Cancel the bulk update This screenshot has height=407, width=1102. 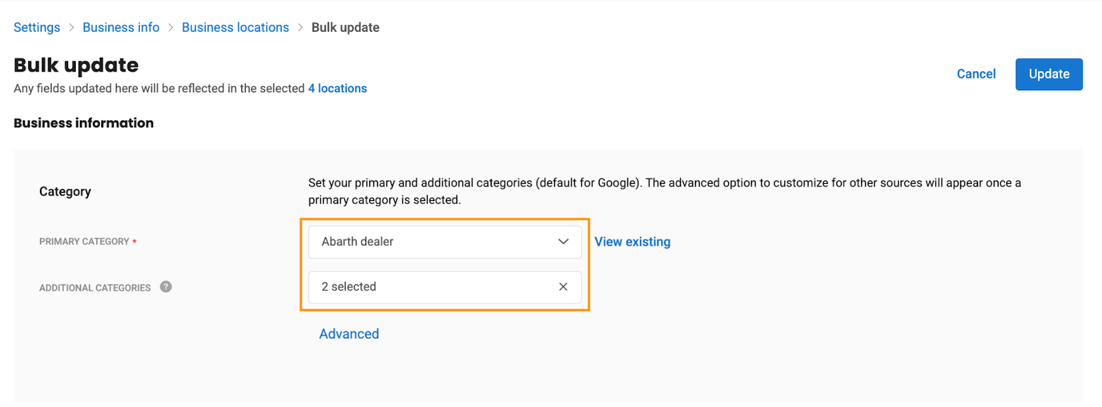pos(976,74)
